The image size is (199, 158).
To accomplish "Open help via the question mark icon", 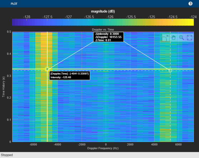I will coord(190,4).
